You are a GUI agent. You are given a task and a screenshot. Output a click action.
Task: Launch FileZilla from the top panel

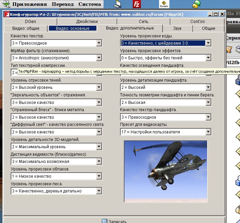136,4
